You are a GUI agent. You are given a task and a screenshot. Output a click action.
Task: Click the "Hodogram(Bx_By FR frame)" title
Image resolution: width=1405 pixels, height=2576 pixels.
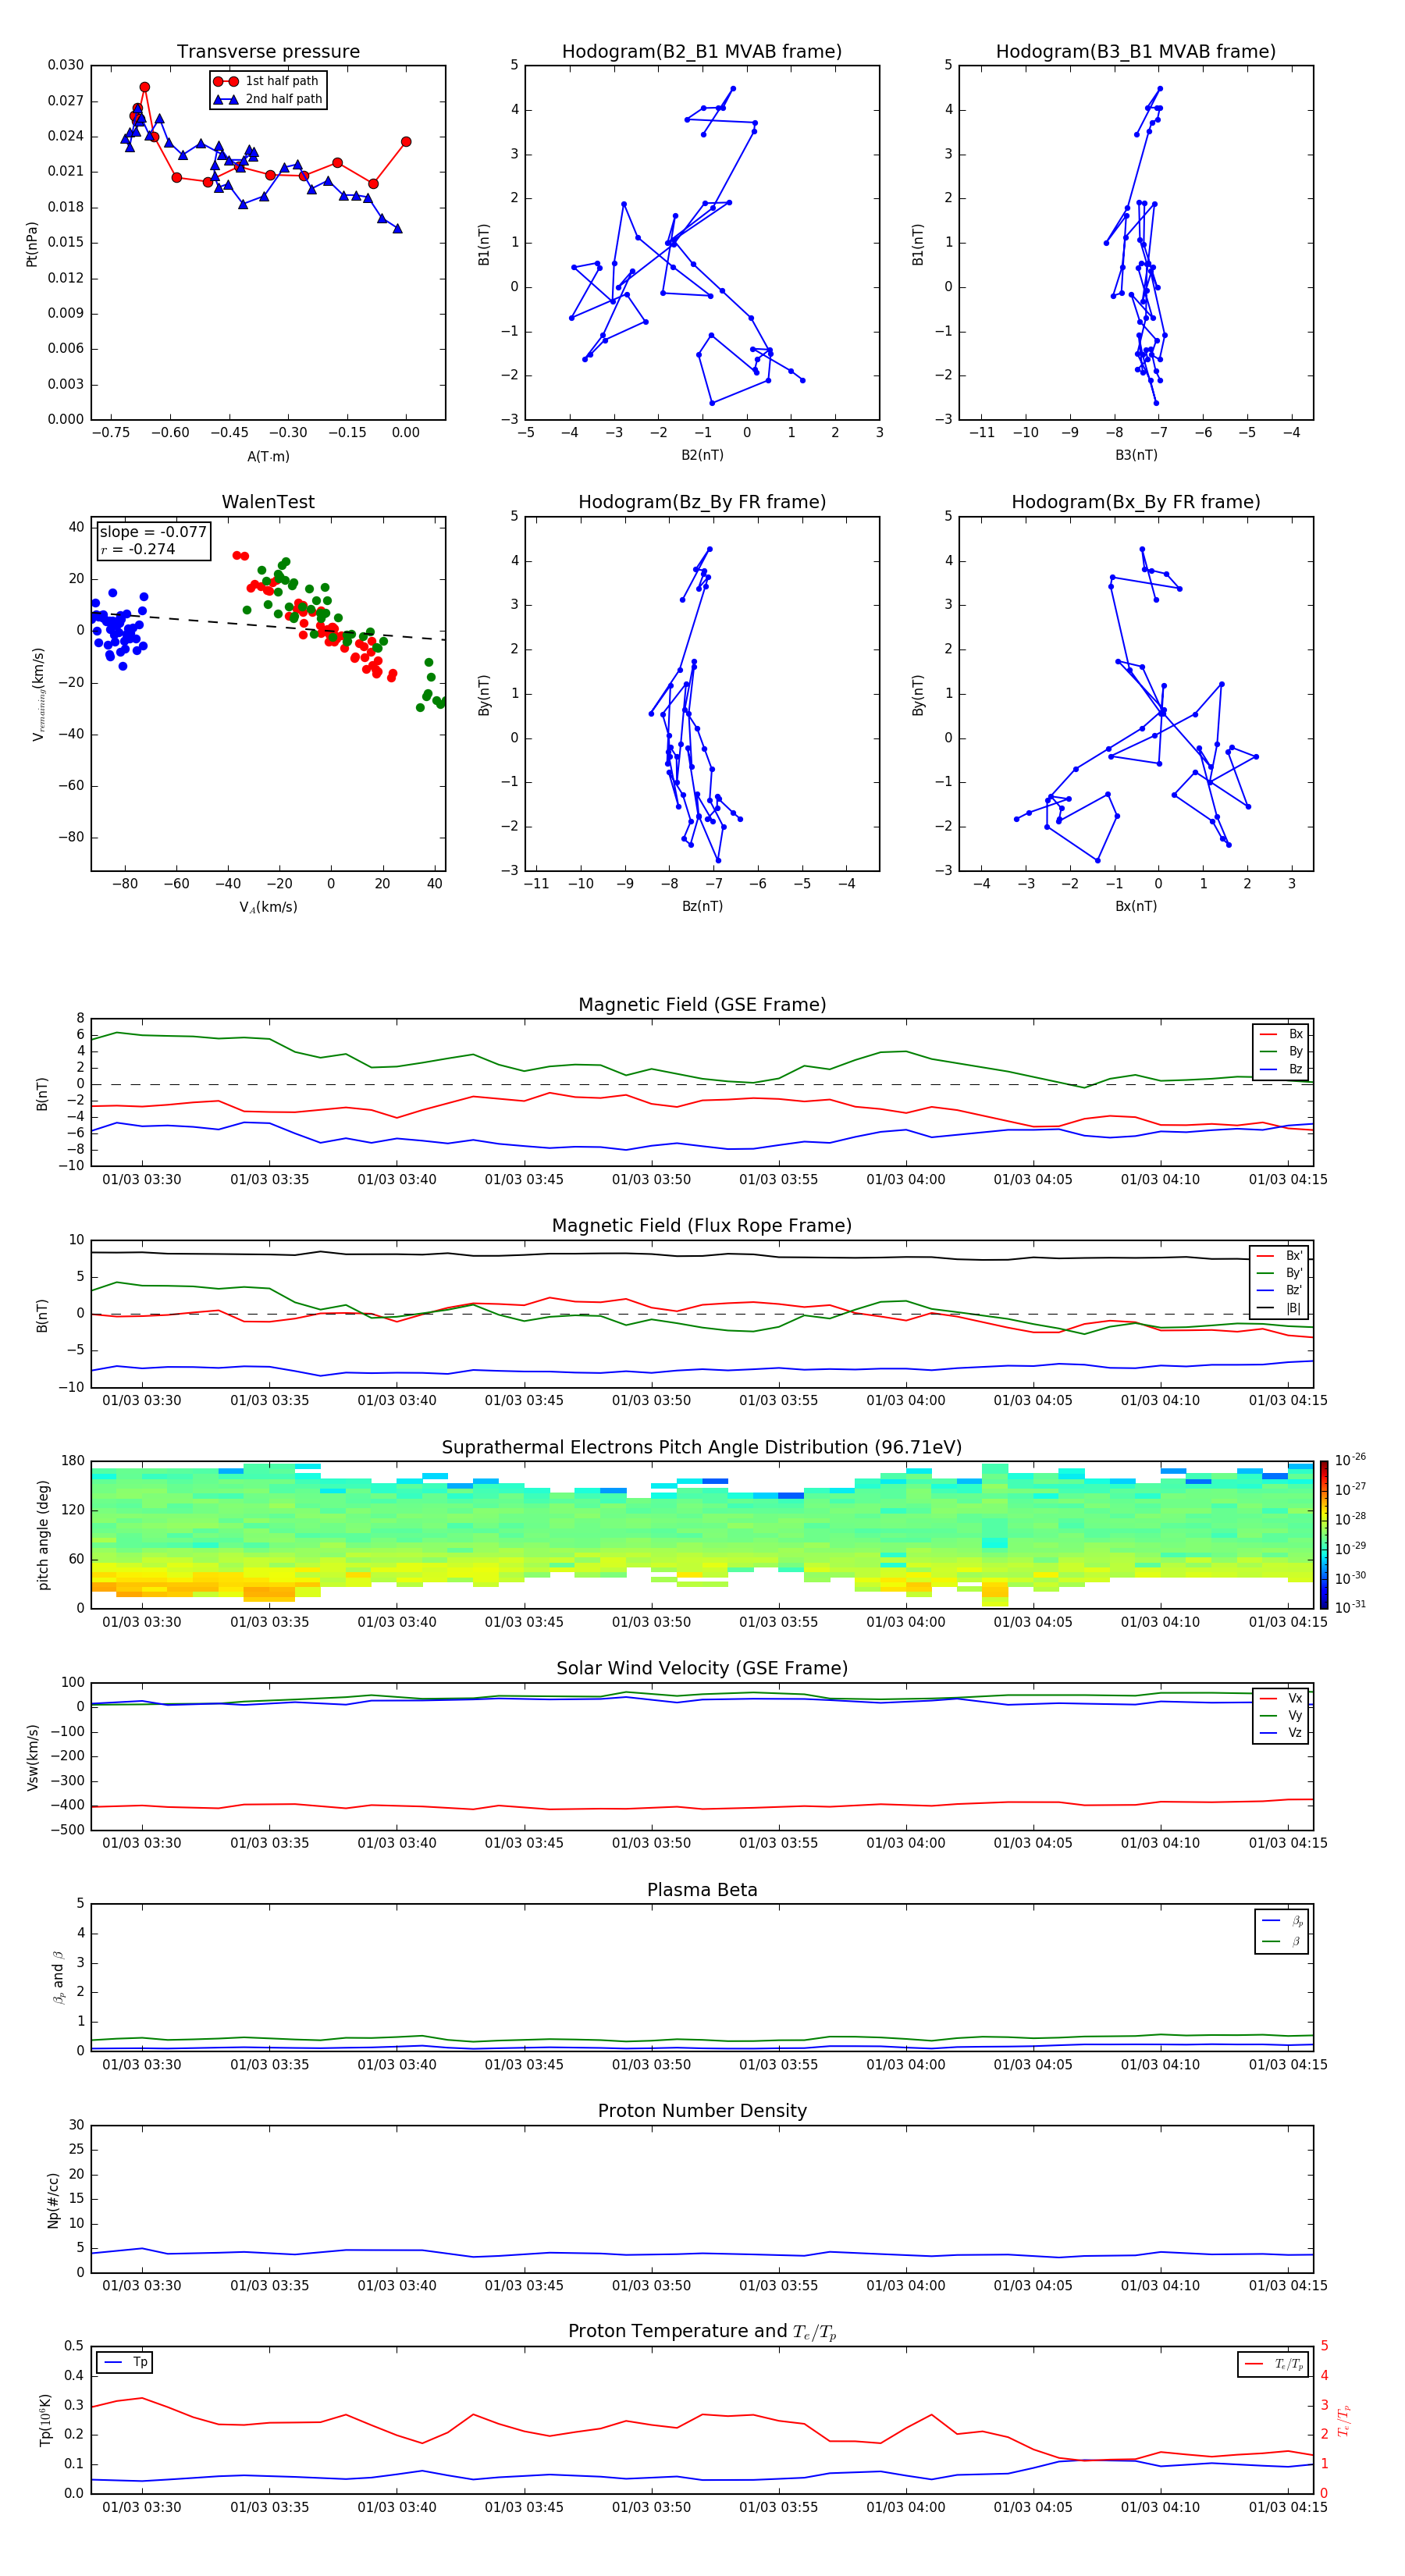(1136, 502)
